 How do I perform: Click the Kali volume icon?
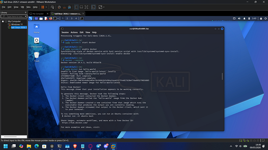[x=239, y=18]
